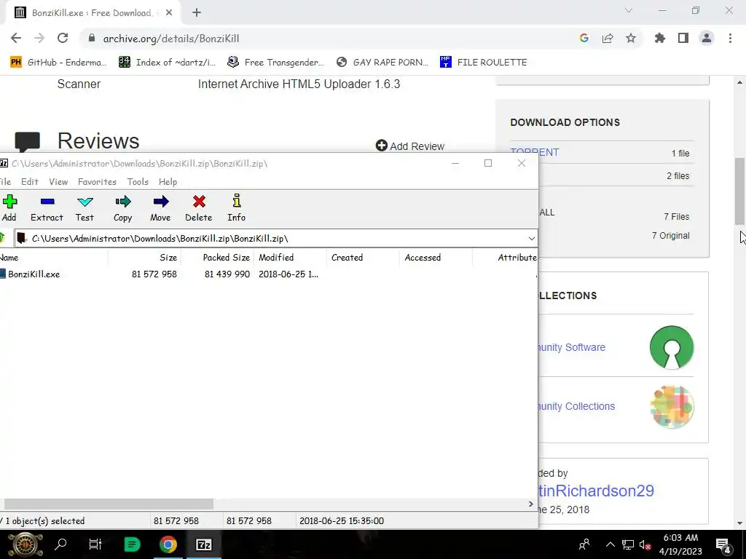746x559 pixels.
Task: Open the Tools menu in 7-Zip
Action: (138, 181)
